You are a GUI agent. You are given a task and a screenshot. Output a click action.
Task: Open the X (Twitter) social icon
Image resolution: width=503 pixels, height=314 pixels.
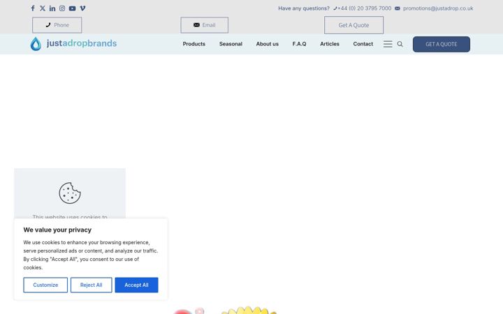(43, 8)
